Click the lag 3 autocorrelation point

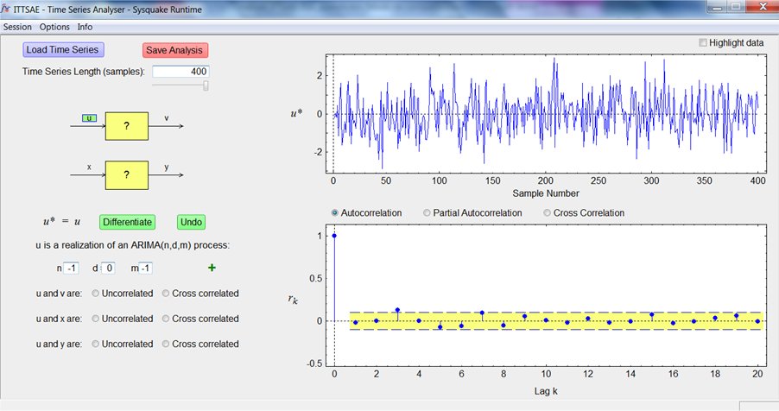(x=397, y=310)
